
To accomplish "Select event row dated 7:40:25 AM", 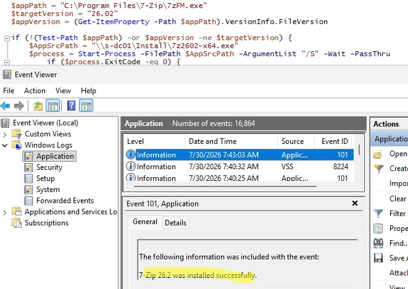I will (239, 178).
